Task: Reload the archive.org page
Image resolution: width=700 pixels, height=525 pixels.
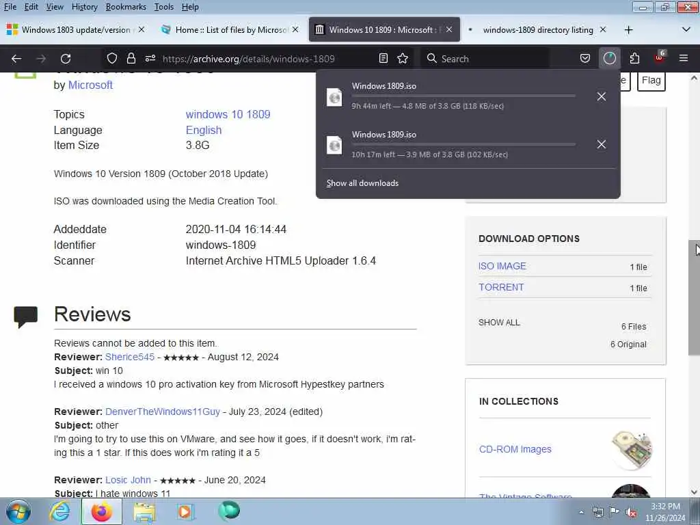Action: (x=66, y=59)
